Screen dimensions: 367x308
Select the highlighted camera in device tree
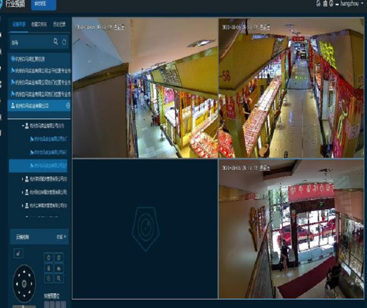point(50,165)
